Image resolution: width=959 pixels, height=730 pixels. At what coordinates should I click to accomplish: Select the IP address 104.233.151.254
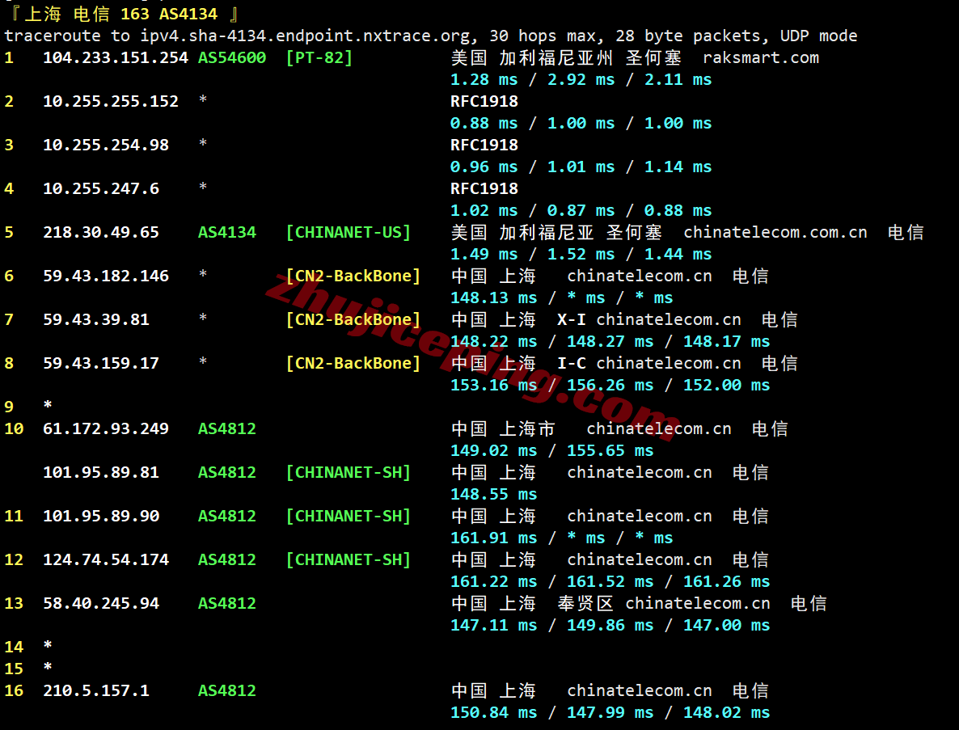[115, 57]
